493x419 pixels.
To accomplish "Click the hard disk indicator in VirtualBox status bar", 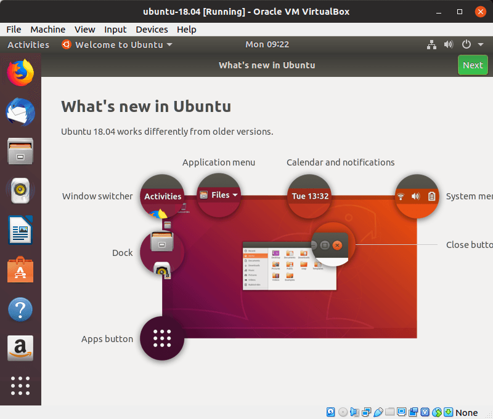I will 331,412.
